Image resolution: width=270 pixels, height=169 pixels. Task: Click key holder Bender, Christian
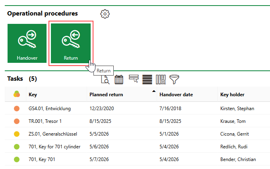pos(238,159)
